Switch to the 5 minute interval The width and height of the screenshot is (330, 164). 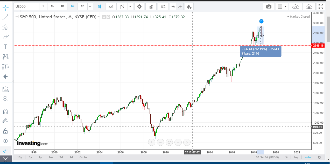[x=43, y=6]
